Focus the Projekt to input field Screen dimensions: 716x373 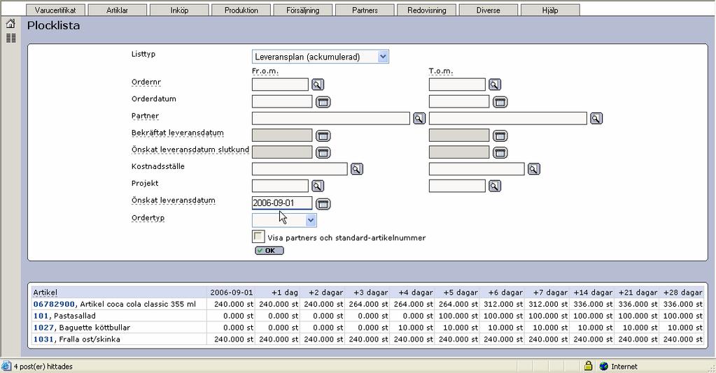[x=457, y=186]
